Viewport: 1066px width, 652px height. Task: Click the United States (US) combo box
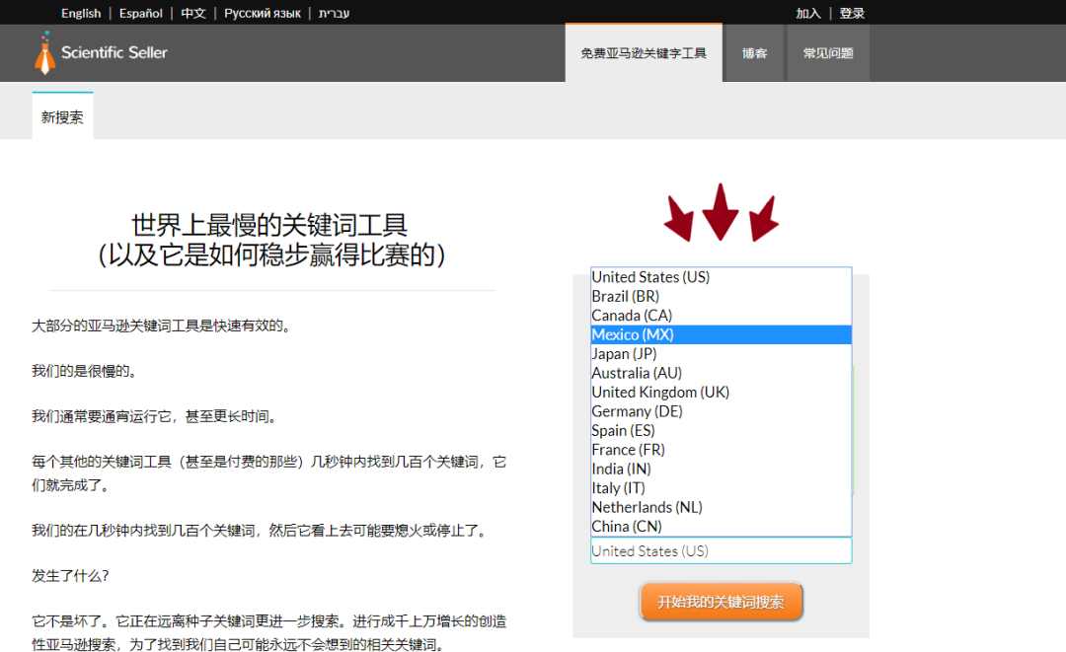pos(721,551)
